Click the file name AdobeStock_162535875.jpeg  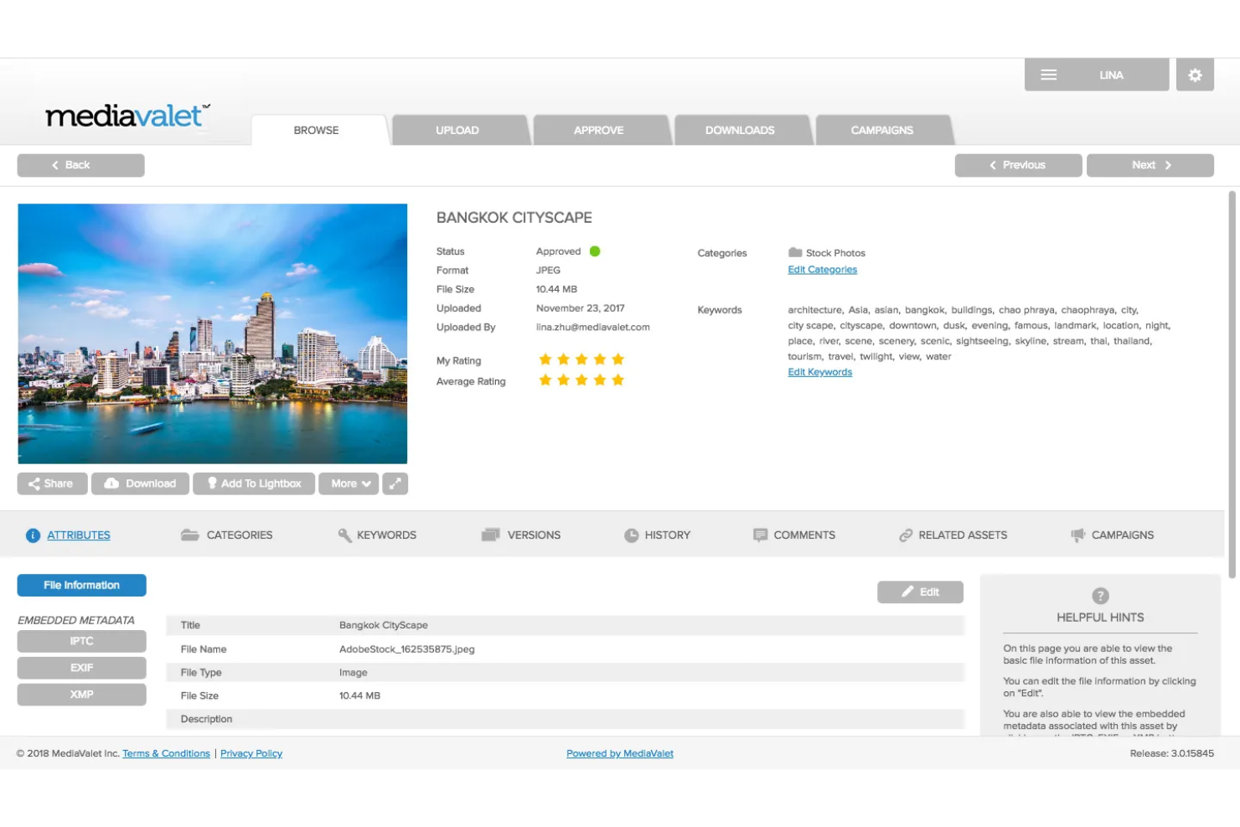[406, 649]
